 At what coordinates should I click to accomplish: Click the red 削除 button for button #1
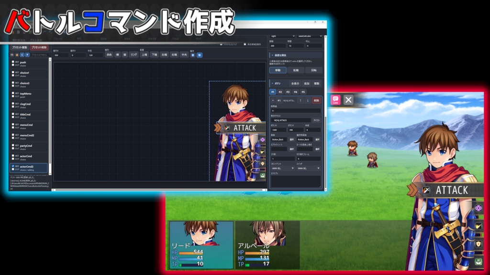317,100
